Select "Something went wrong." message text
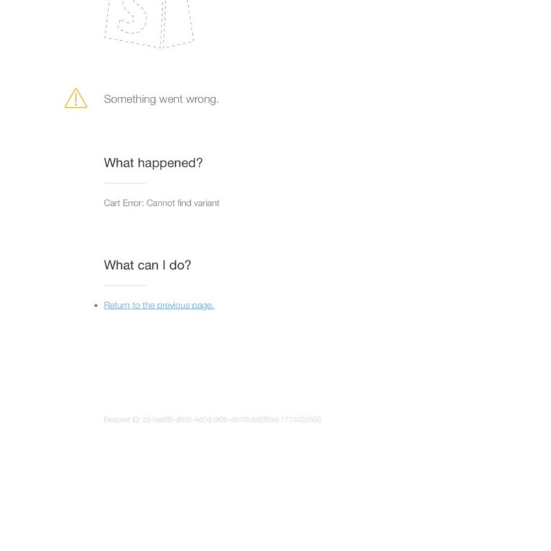The height and width of the screenshot is (551, 551). 161,99
